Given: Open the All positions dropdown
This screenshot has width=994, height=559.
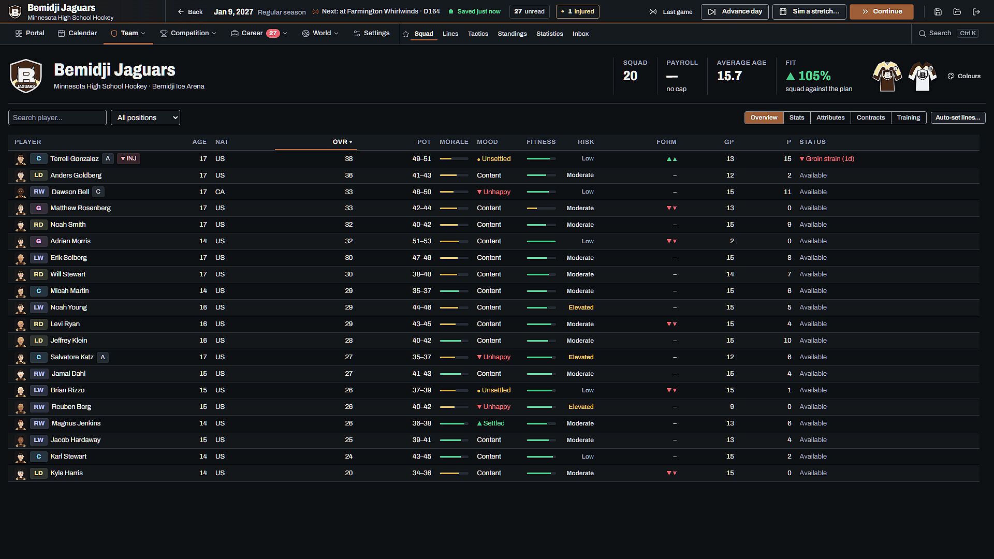Looking at the screenshot, I should (x=145, y=117).
